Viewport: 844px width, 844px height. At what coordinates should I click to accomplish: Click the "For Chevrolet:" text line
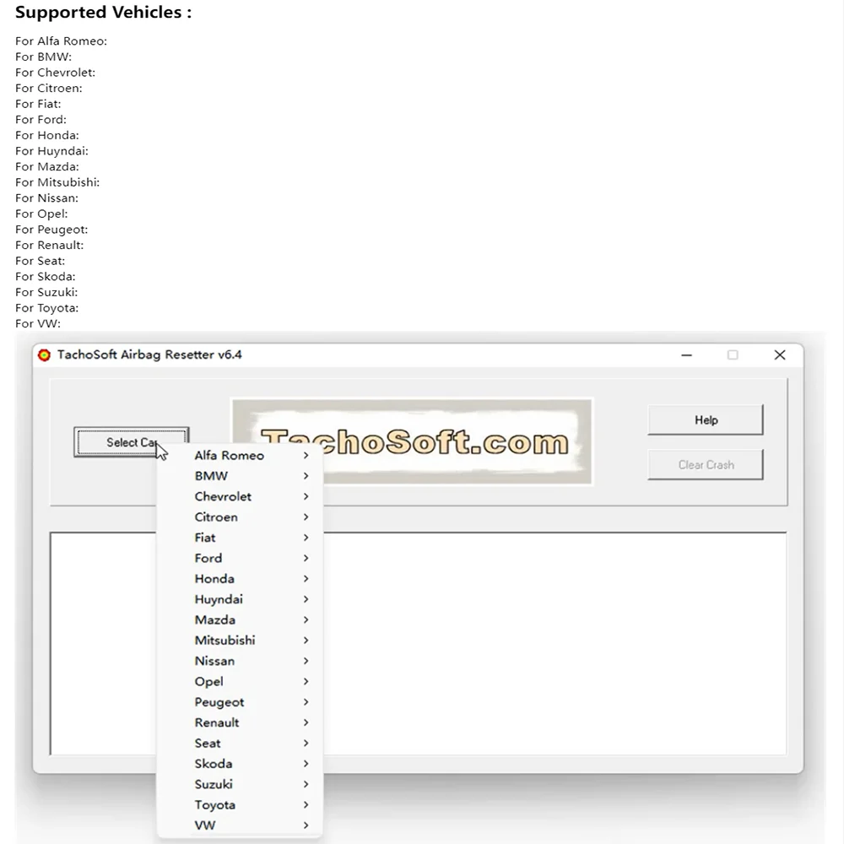(56, 73)
